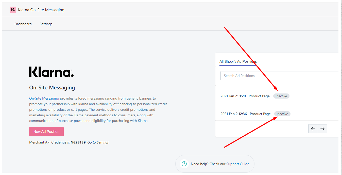Click the Klarna On-Site Messaging header title

[41, 10]
